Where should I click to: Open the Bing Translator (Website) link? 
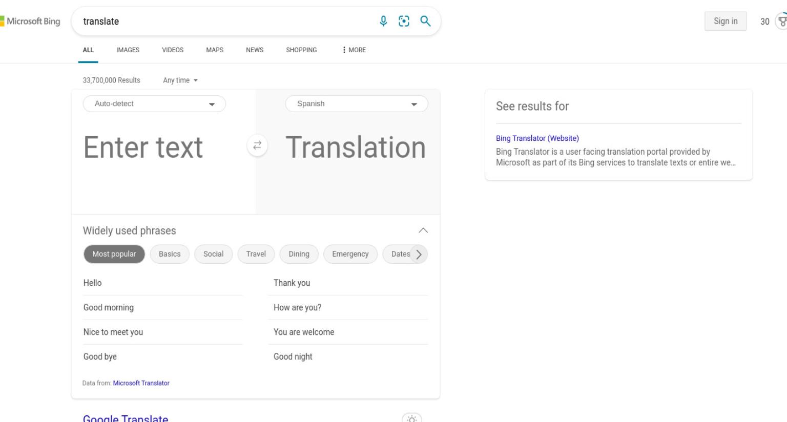click(x=537, y=138)
